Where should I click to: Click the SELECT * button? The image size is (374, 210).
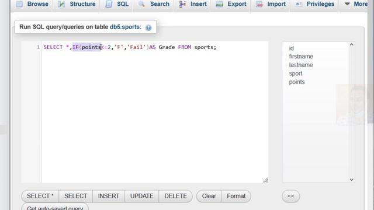pos(40,196)
